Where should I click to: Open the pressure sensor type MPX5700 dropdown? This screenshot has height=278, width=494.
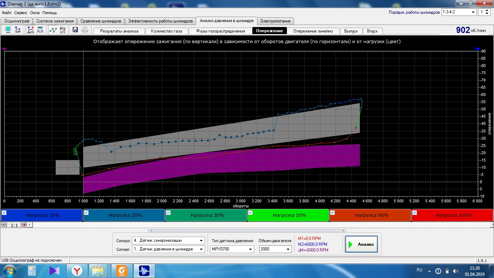(x=232, y=249)
